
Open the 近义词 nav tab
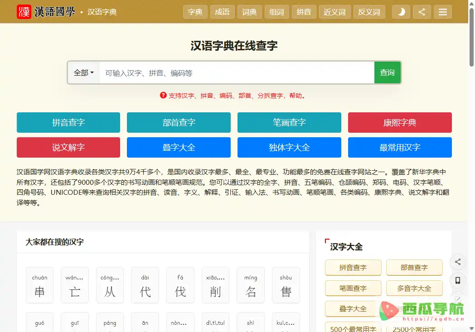coord(335,12)
